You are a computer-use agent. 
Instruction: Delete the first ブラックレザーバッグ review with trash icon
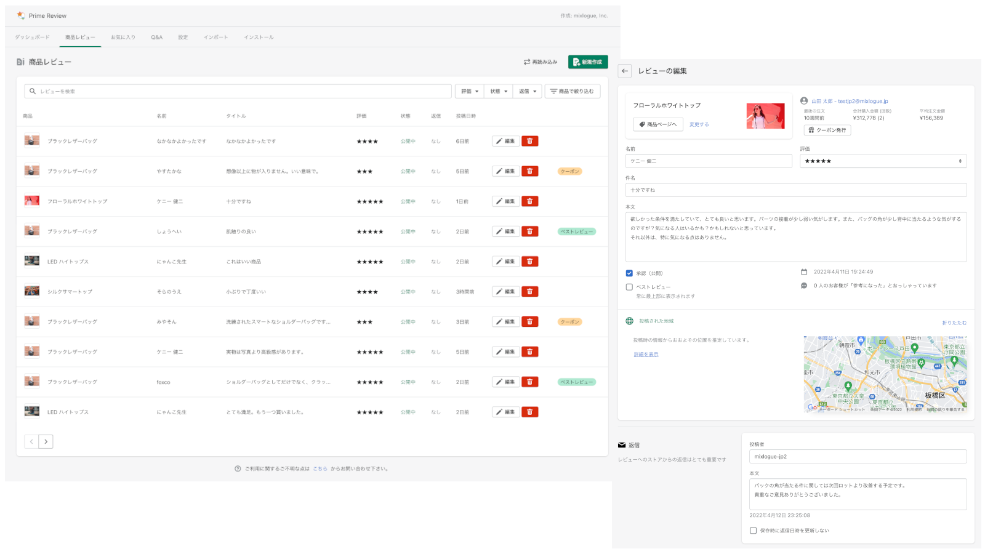[x=529, y=141]
